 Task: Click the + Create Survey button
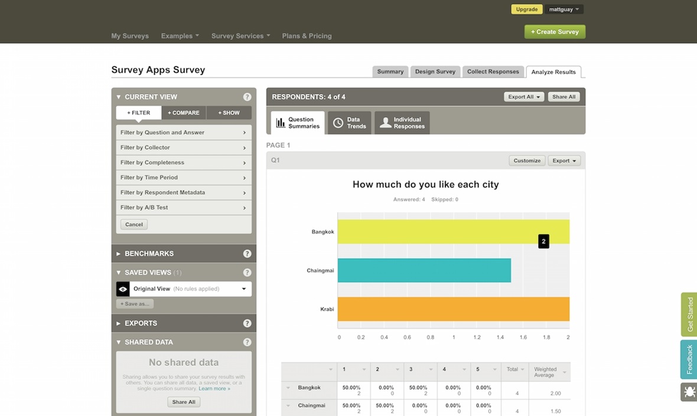point(555,32)
